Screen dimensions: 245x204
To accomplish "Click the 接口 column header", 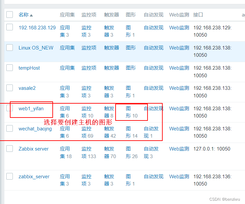I will coord(198,15).
